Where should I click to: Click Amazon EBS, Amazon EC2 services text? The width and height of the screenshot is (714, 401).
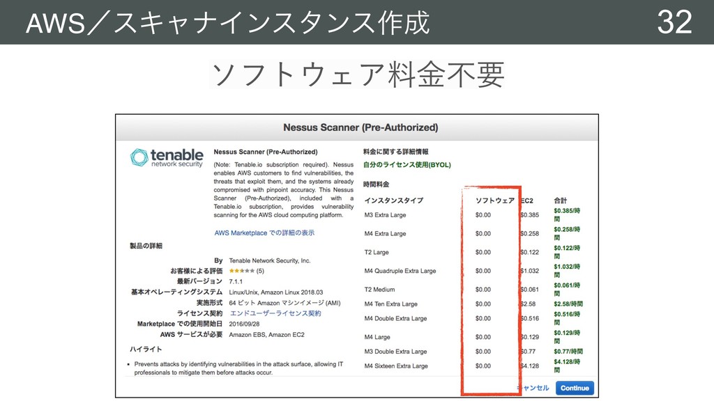point(267,335)
